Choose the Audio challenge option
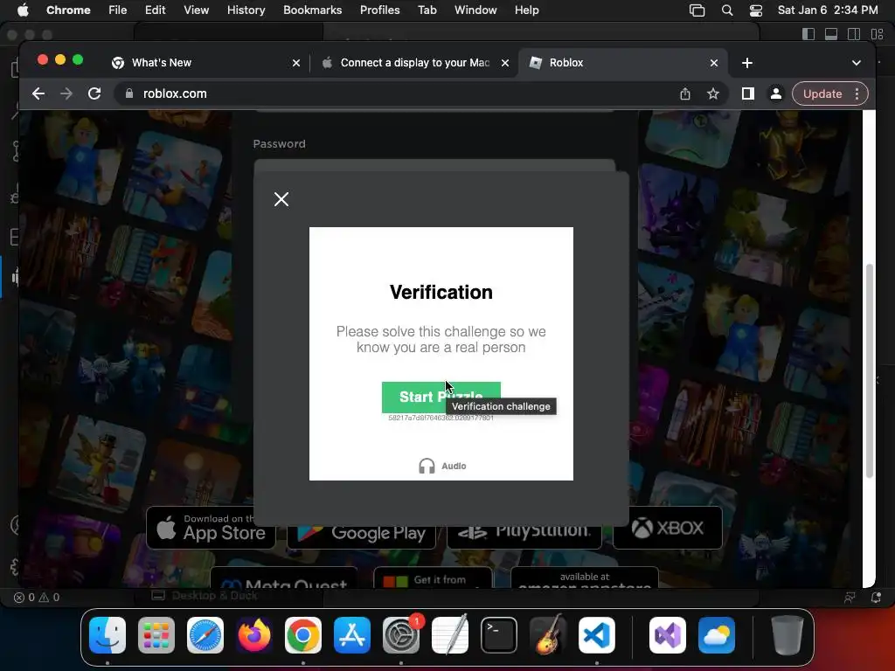The height and width of the screenshot is (671, 895). coord(442,466)
